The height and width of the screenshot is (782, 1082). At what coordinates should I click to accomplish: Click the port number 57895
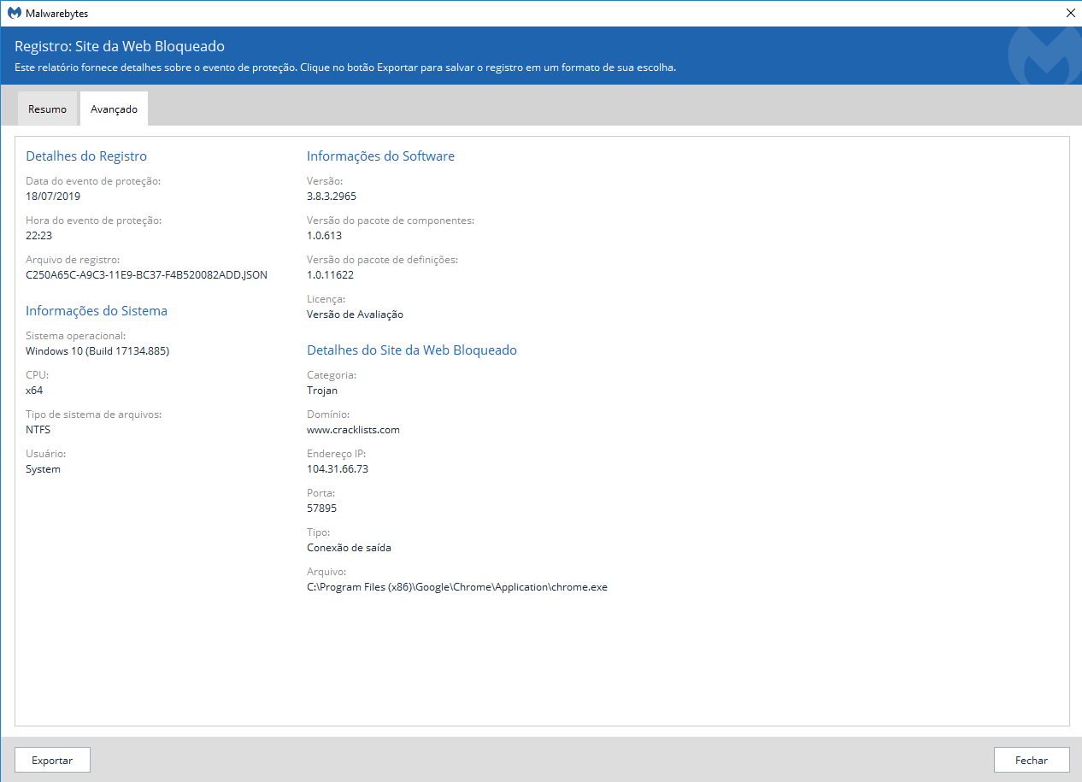pyautogui.click(x=321, y=508)
